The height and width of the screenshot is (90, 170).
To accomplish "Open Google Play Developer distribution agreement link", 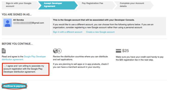I will point(24,58).
